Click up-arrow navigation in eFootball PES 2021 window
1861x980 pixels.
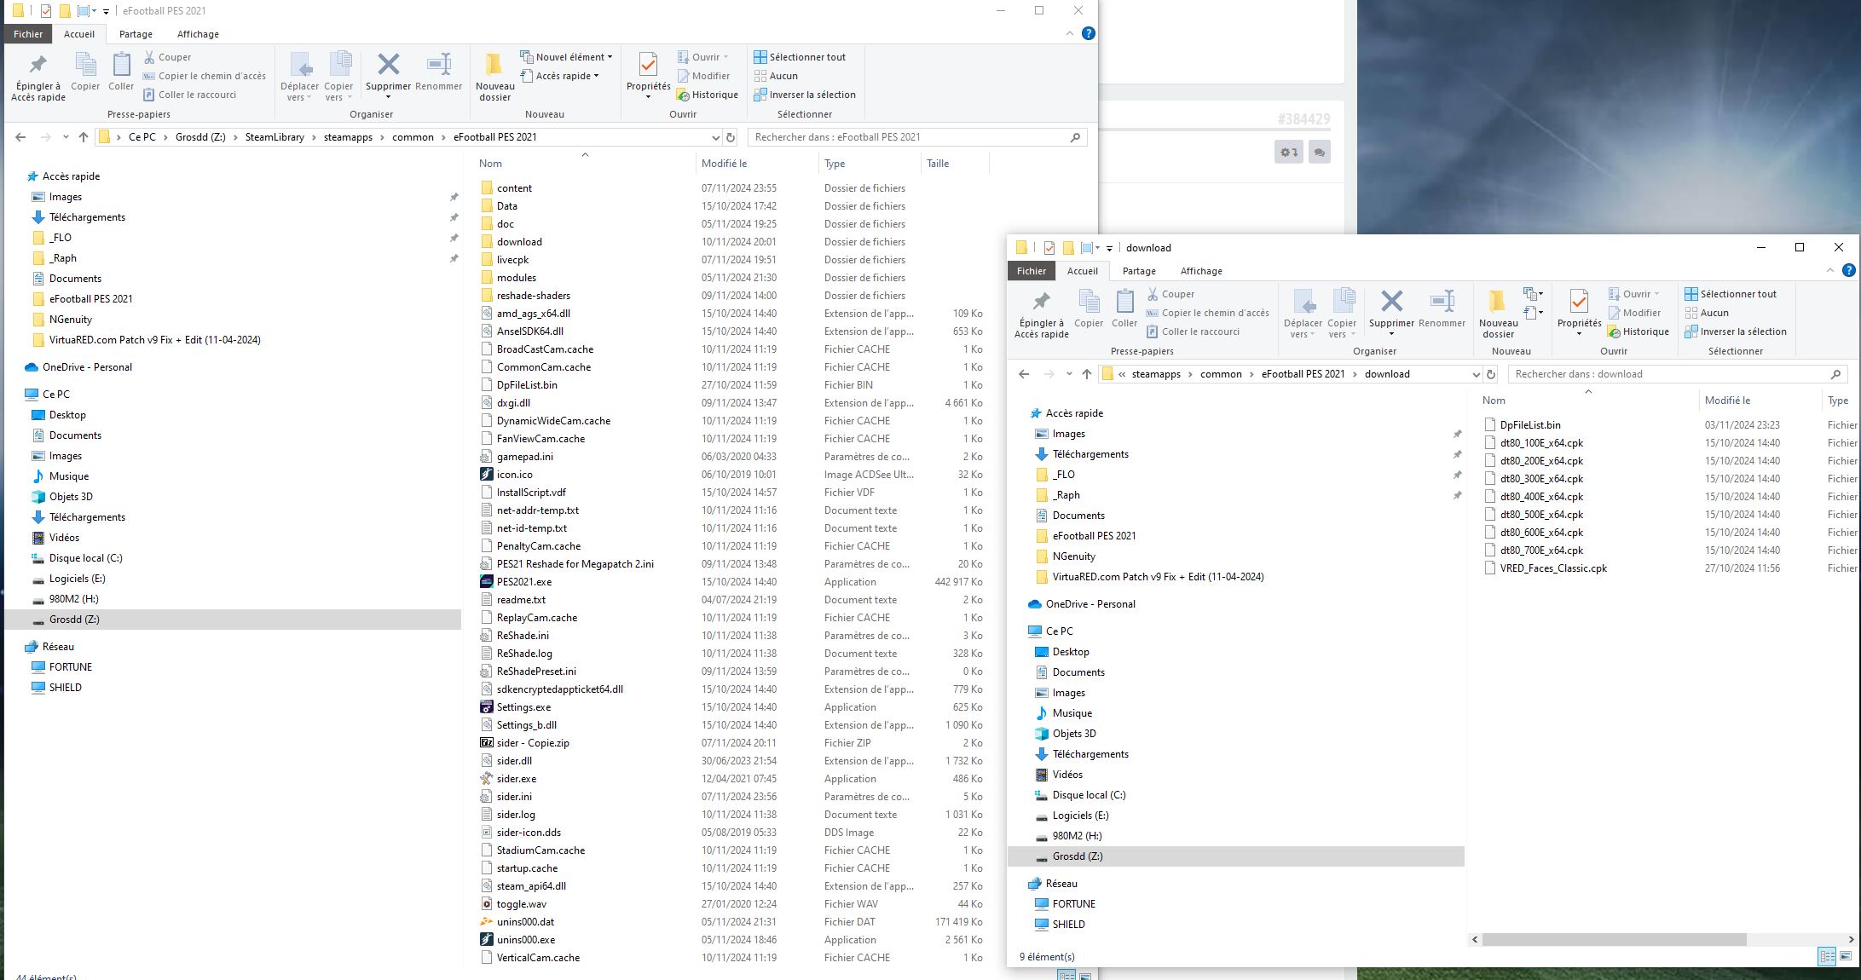[x=83, y=137]
